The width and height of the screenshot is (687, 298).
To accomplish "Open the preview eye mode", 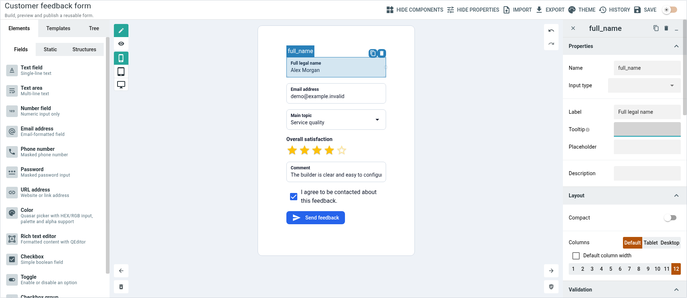I will coord(121,44).
